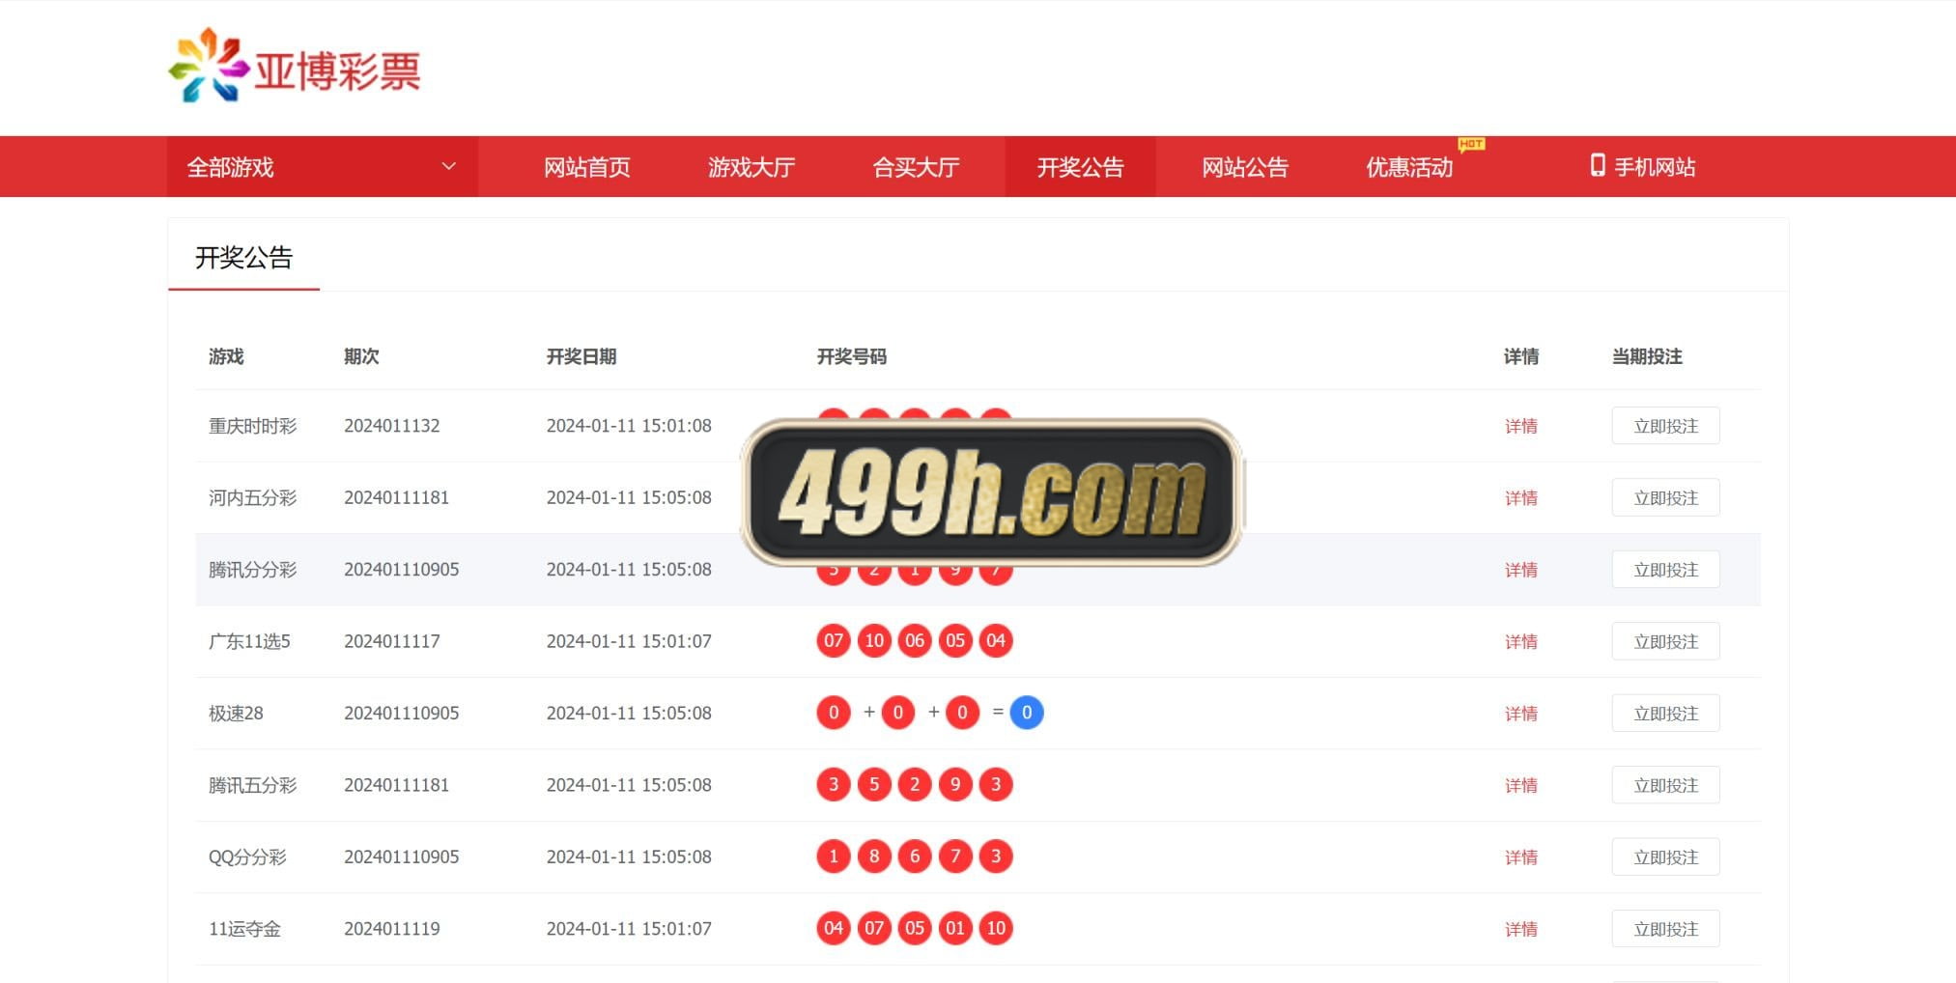1956x983 pixels.
Task: Click the blue result ball in 极速28 row
Action: tap(1027, 713)
